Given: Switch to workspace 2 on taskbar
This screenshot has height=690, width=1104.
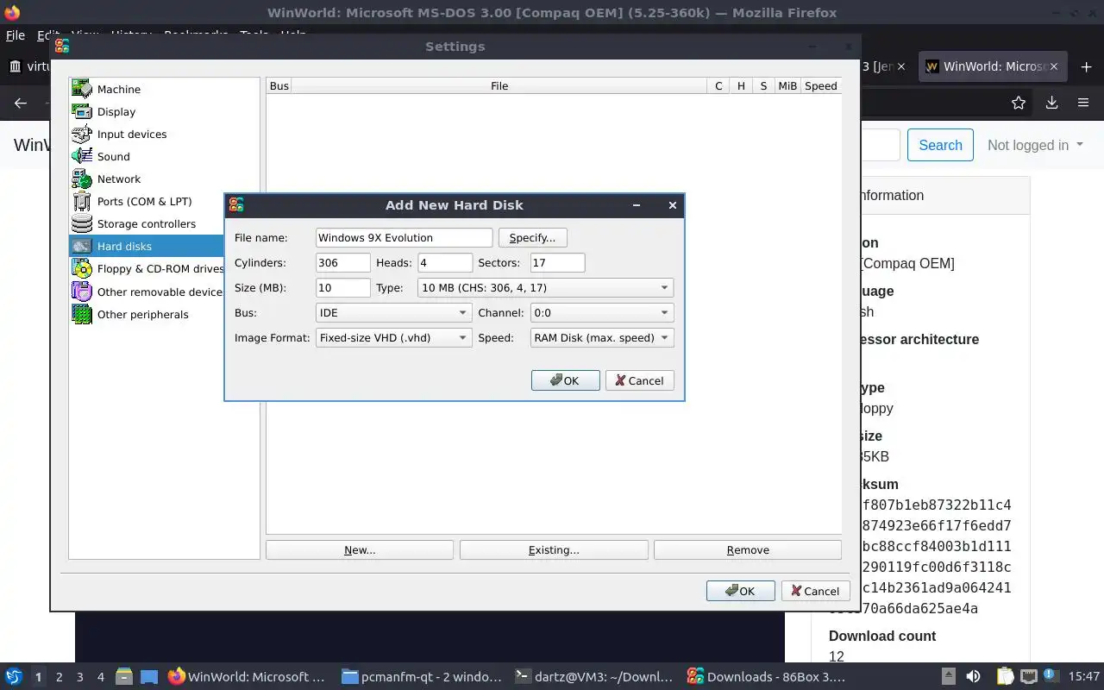Looking at the screenshot, I should [59, 677].
